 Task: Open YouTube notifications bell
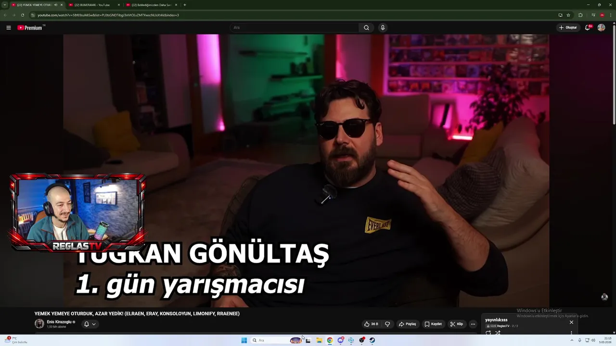pyautogui.click(x=588, y=27)
